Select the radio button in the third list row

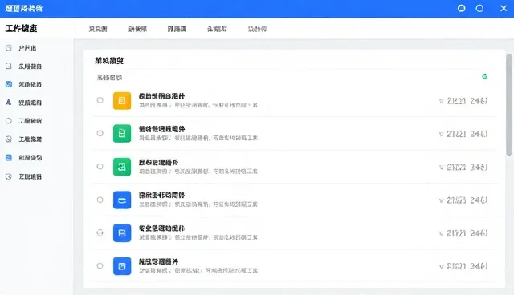click(100, 167)
